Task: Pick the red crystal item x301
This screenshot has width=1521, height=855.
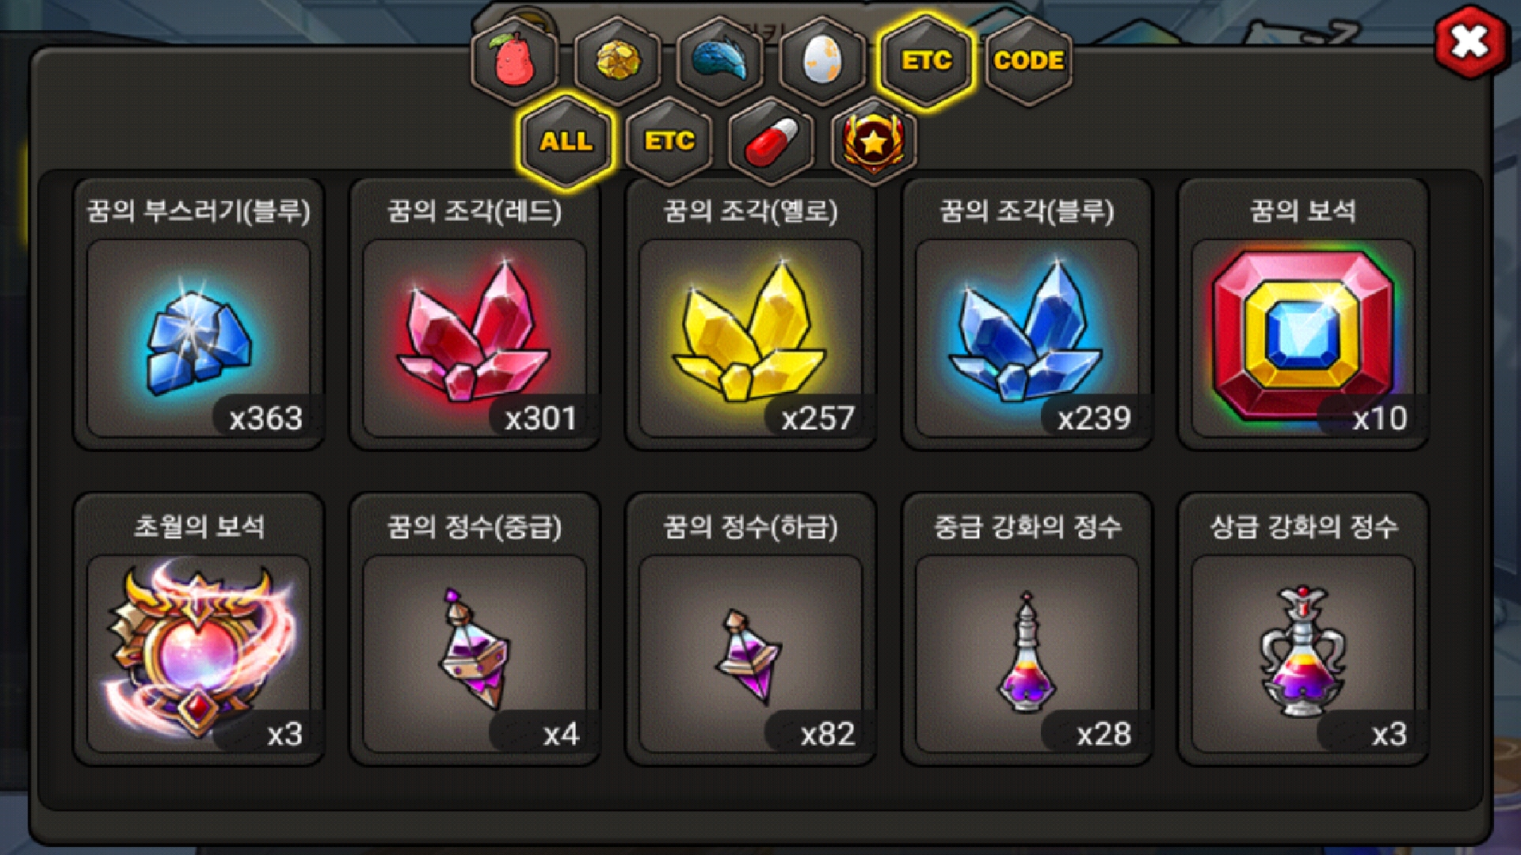Action: click(475, 314)
